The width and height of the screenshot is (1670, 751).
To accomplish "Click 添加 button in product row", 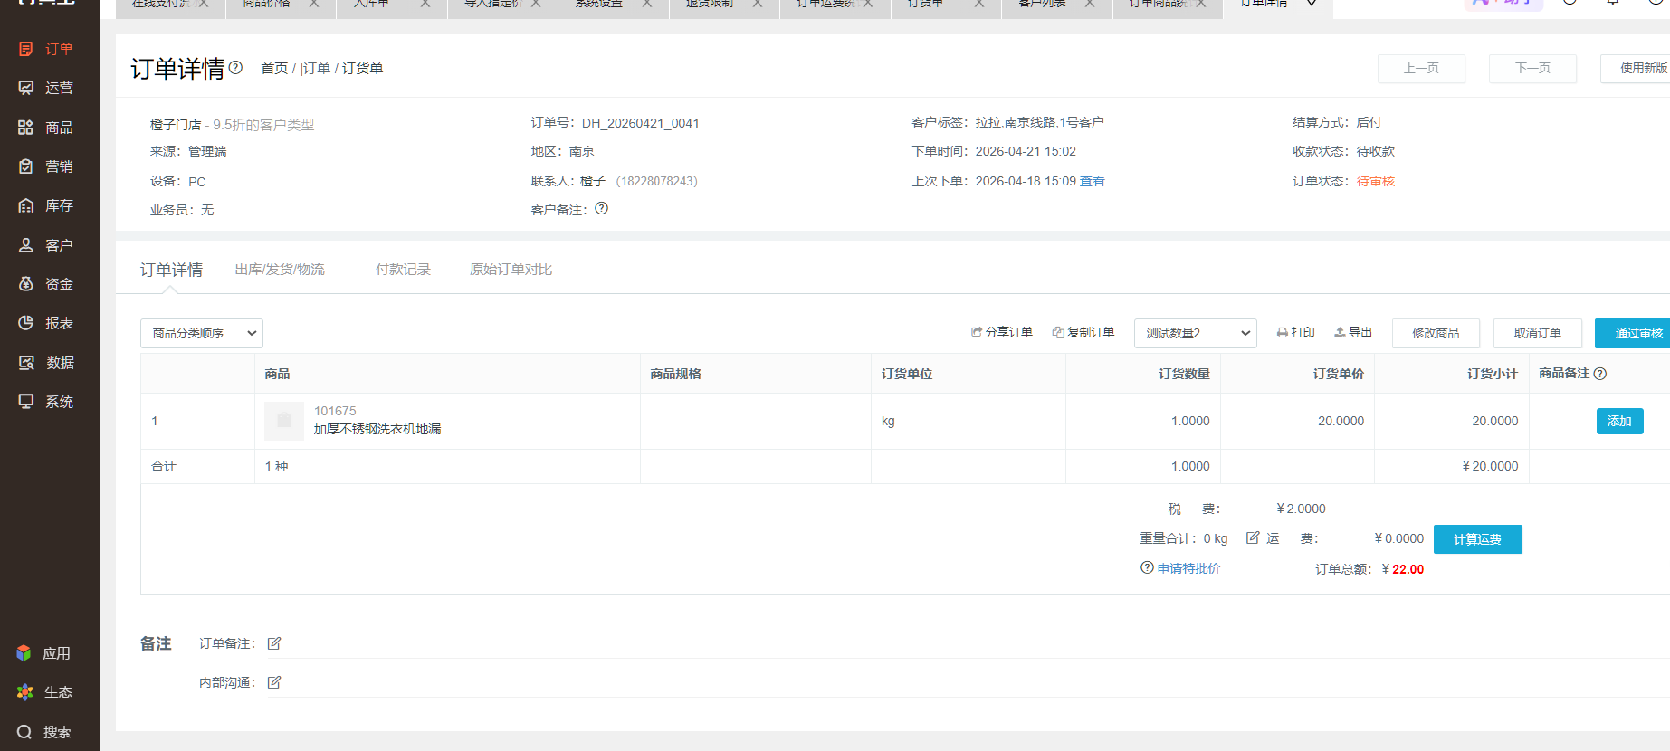I will click(x=1619, y=421).
